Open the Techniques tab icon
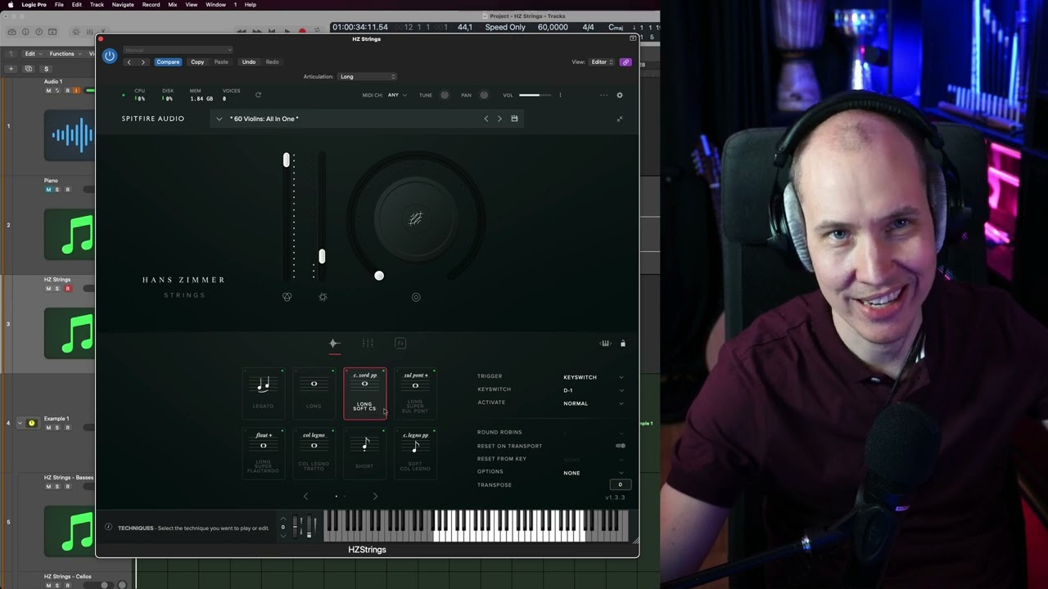Viewport: 1048px width, 589px height. tap(334, 344)
